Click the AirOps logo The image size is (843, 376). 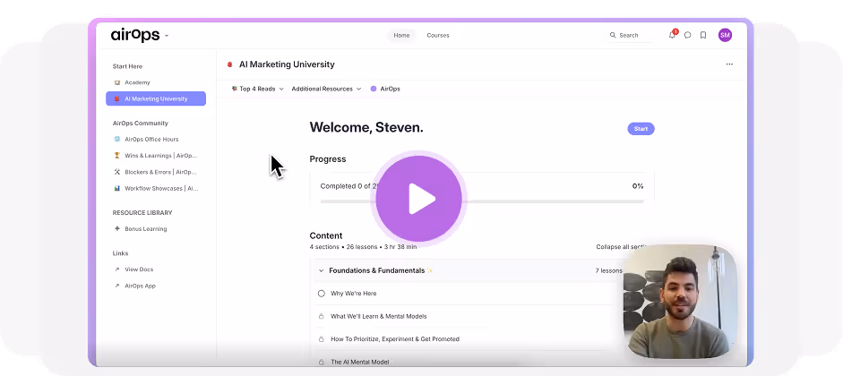(135, 35)
